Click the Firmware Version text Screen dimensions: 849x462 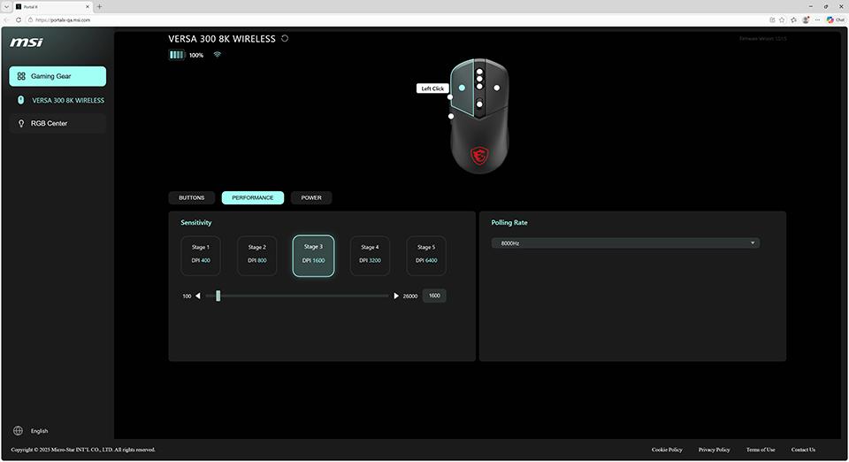point(763,39)
